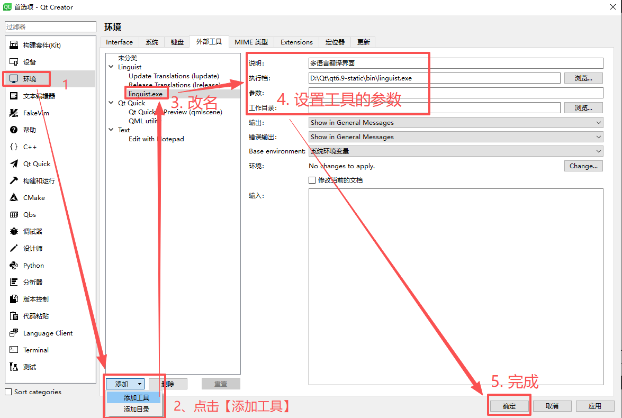The image size is (622, 418).
Task: Select Update Translations (lupdate) item
Action: [x=174, y=76]
